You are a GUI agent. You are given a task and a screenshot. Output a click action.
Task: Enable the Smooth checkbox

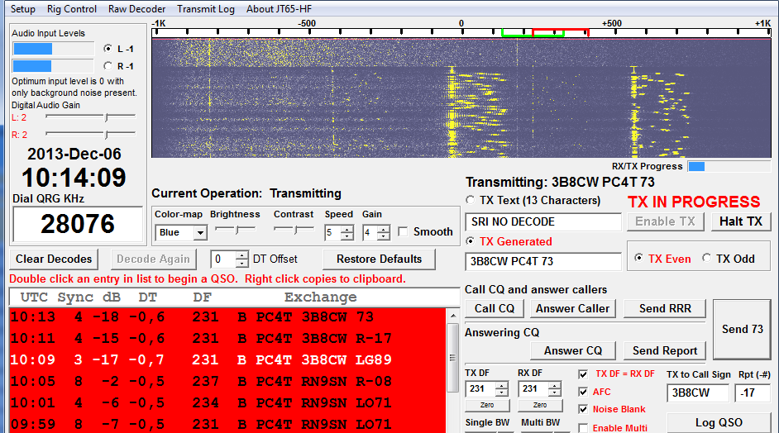(x=403, y=232)
